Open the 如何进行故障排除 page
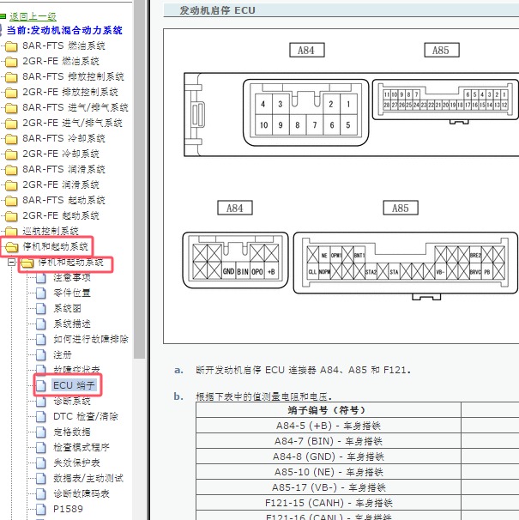 pos(91,339)
